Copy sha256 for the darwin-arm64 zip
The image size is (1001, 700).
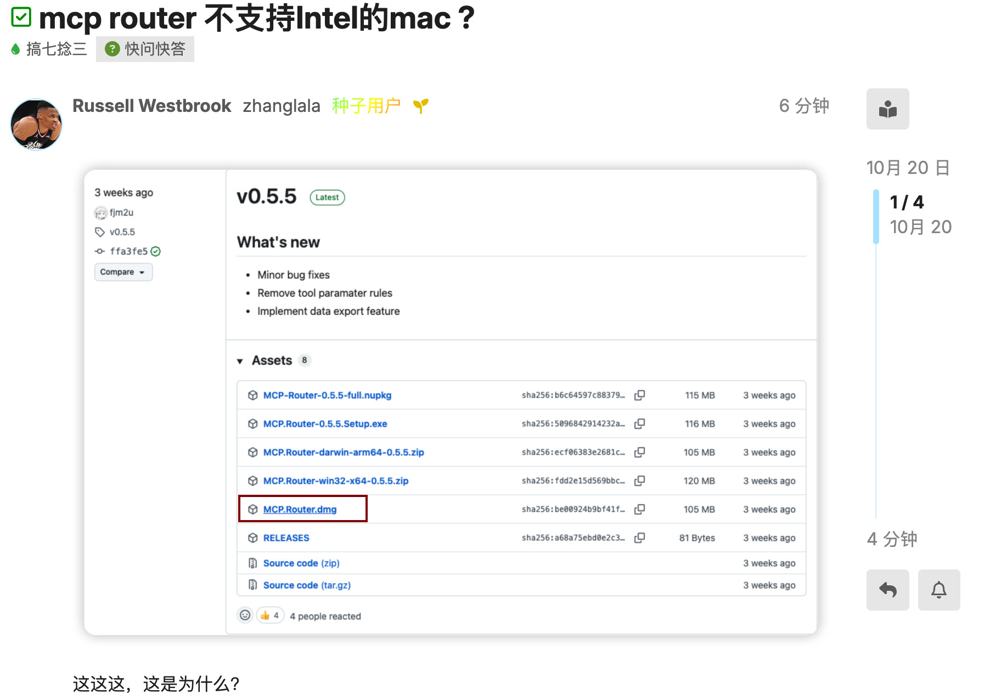coord(639,453)
